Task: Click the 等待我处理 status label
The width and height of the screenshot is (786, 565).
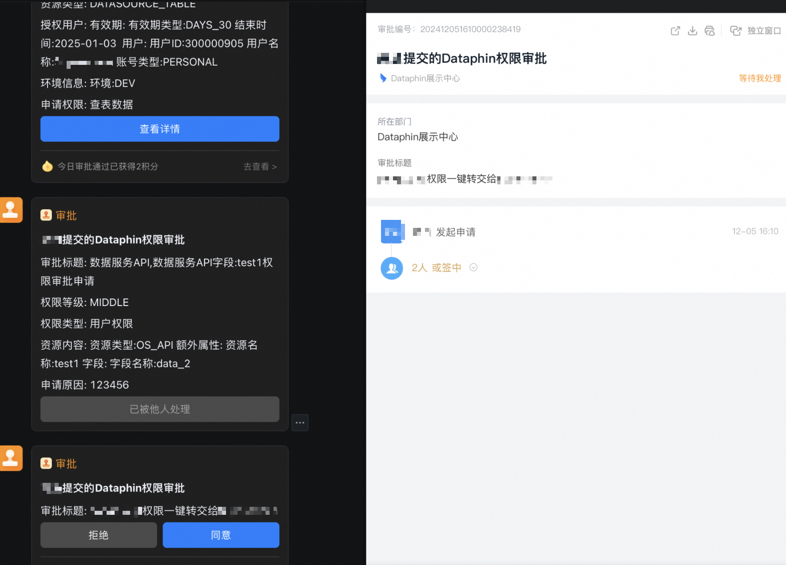Action: [760, 78]
